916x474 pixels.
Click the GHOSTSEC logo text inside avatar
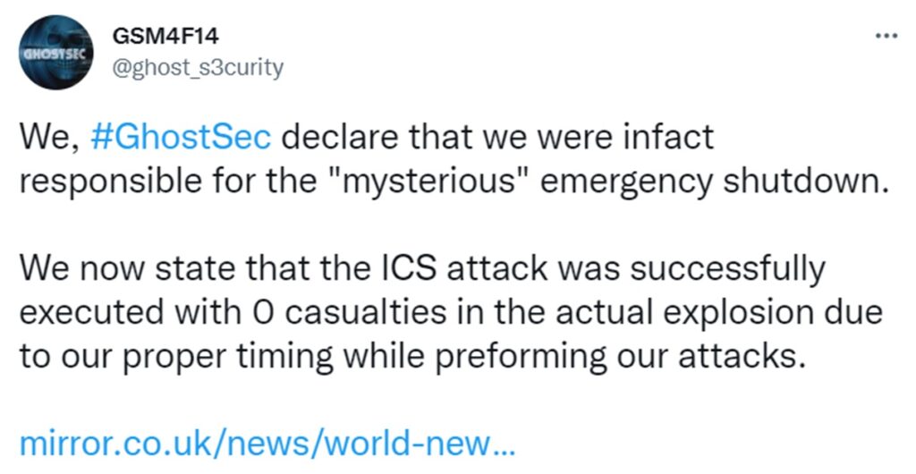(55, 55)
